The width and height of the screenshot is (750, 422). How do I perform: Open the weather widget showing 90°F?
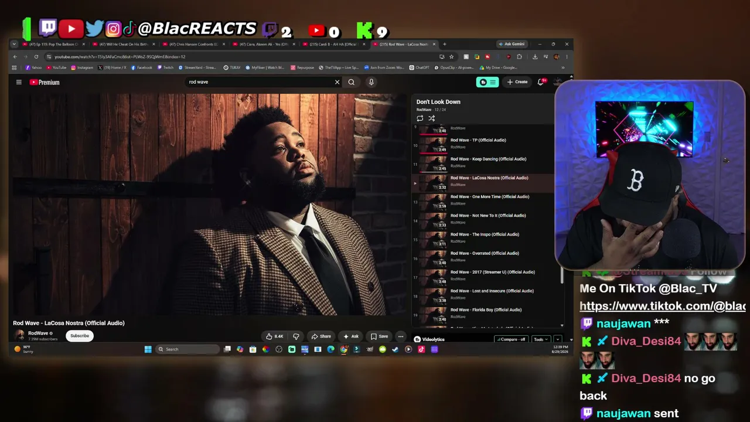(x=23, y=349)
